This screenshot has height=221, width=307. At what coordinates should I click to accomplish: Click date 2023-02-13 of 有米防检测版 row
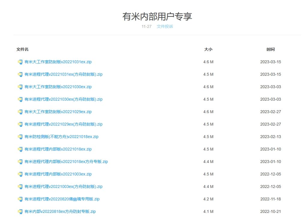pos(271,137)
